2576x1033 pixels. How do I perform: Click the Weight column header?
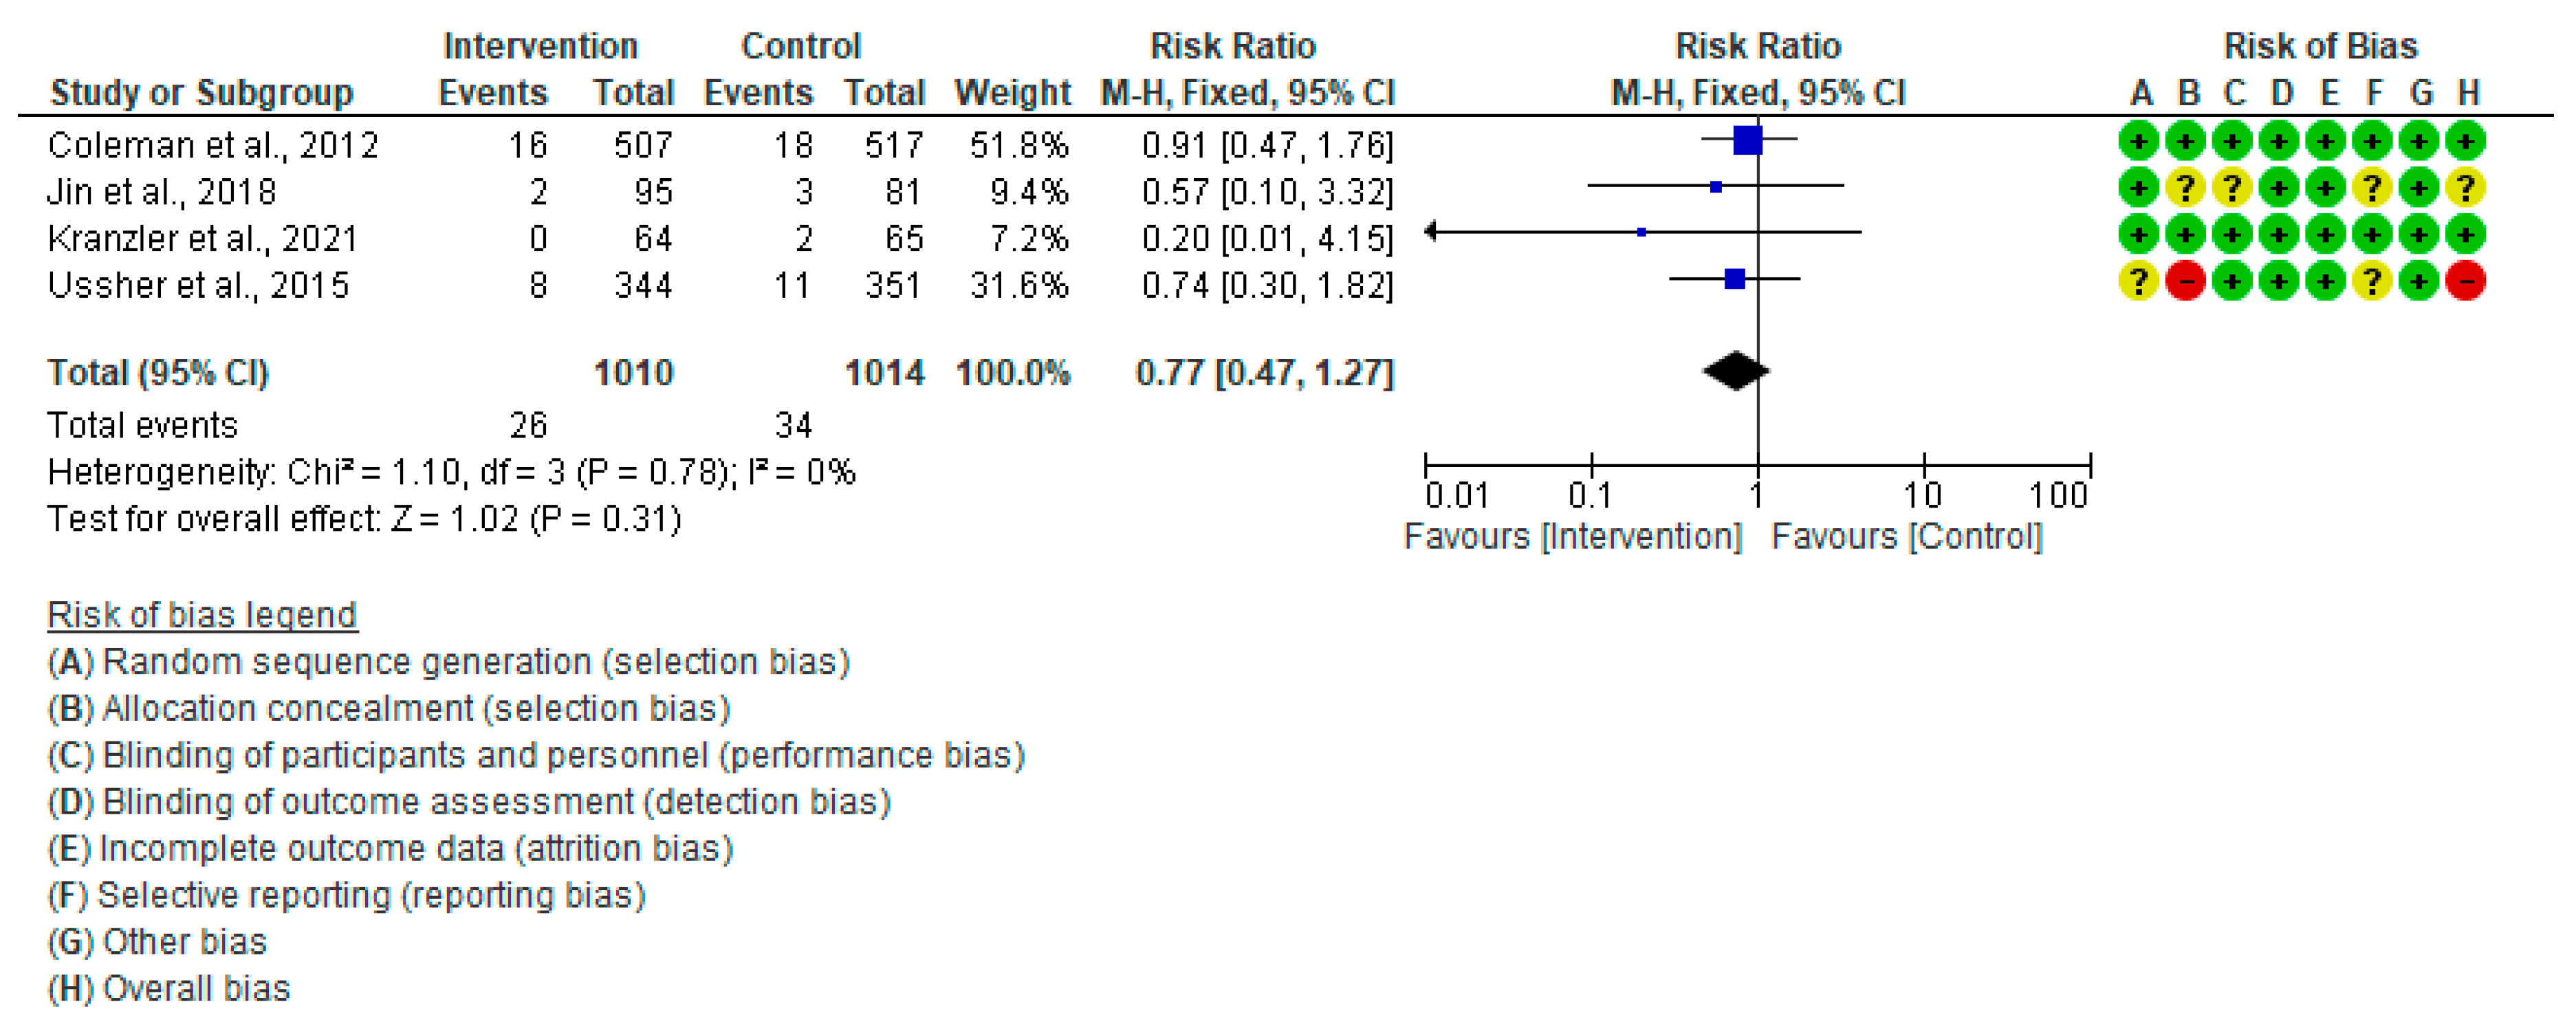click(x=1012, y=93)
